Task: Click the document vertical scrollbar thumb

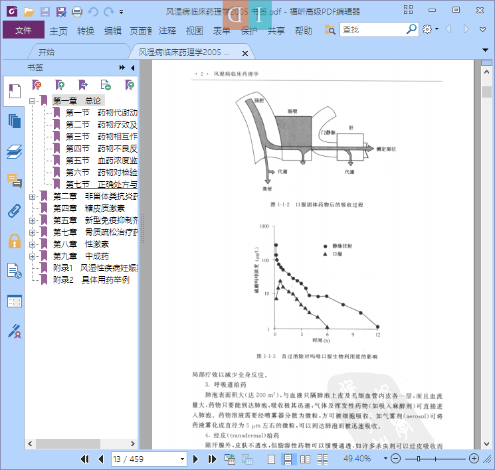Action: tap(486, 92)
